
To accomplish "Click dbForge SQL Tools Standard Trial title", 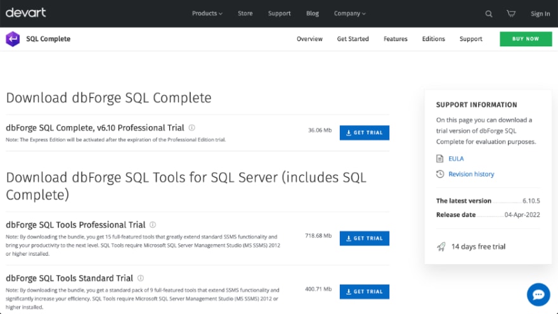I will coord(69,278).
